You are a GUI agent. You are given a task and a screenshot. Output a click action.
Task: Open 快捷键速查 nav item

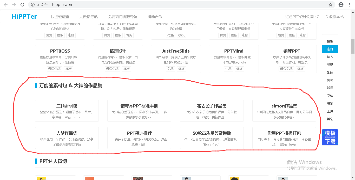60,17
